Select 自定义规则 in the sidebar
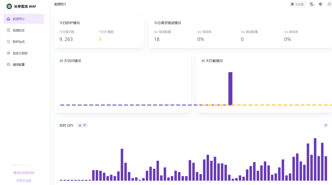332x185 pixels. click(x=24, y=53)
